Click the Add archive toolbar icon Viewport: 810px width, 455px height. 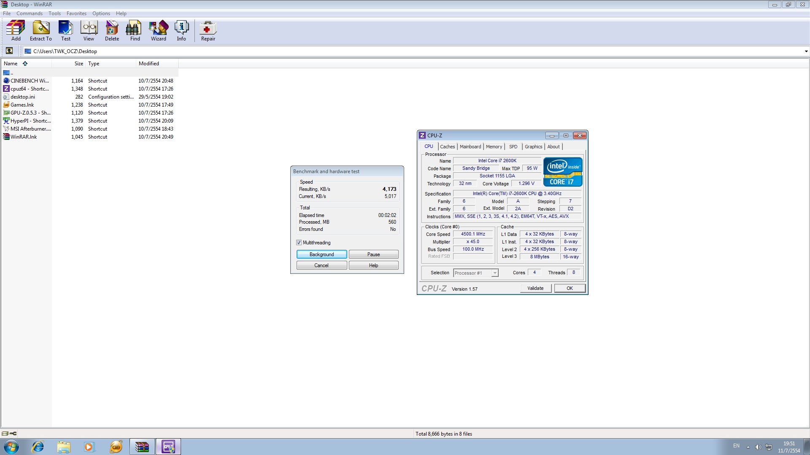coord(16,30)
